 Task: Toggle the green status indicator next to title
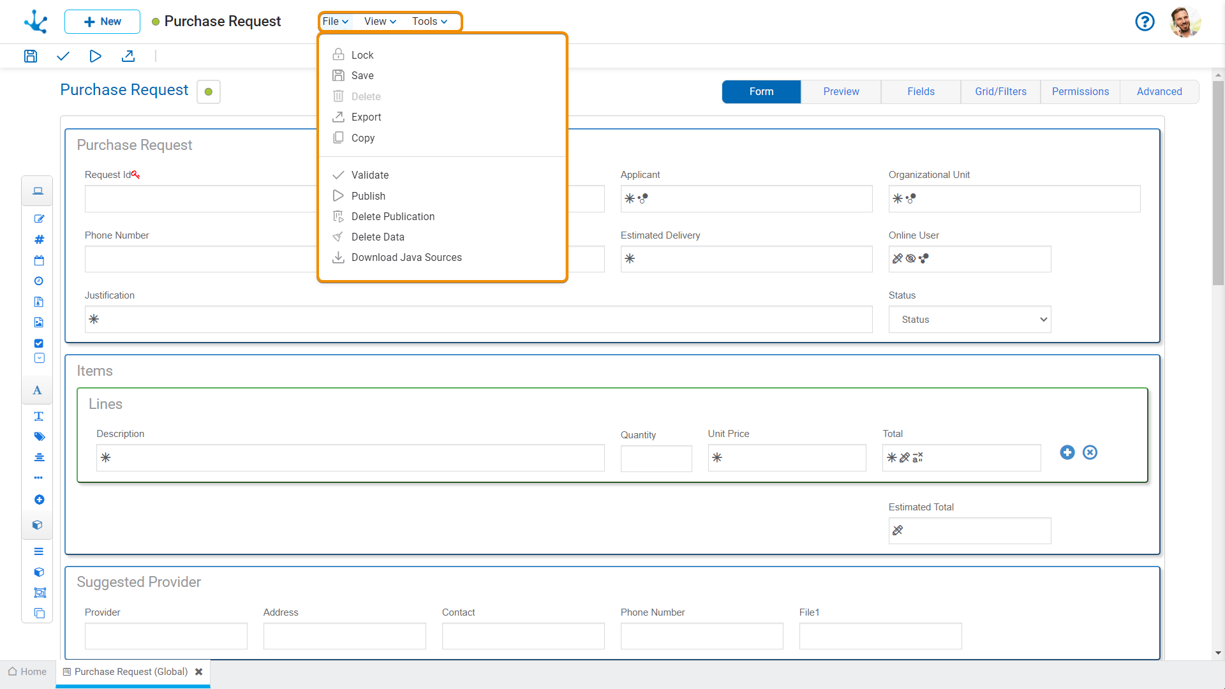click(209, 92)
